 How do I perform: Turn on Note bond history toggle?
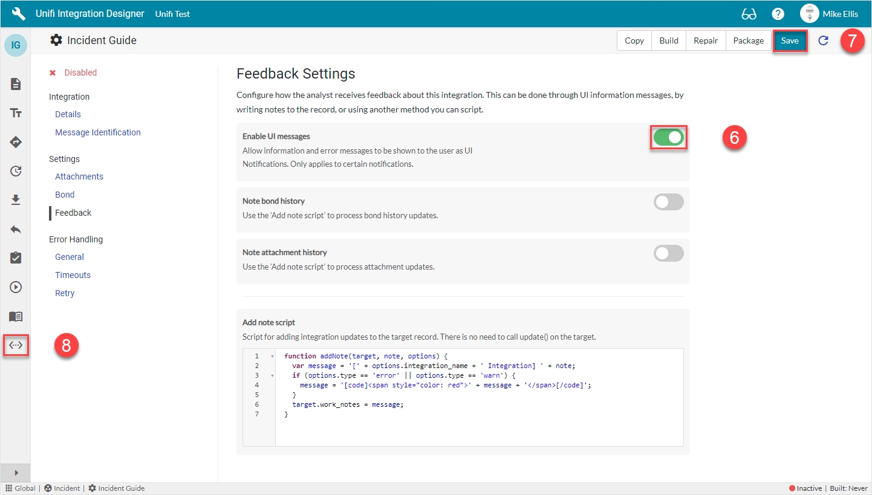point(668,202)
